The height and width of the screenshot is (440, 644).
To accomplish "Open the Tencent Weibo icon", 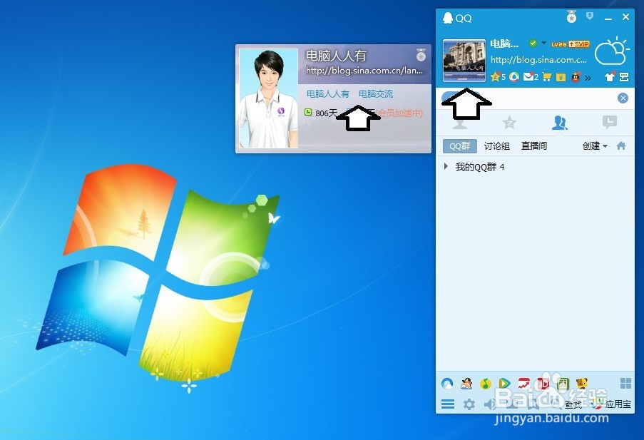I will [514, 77].
